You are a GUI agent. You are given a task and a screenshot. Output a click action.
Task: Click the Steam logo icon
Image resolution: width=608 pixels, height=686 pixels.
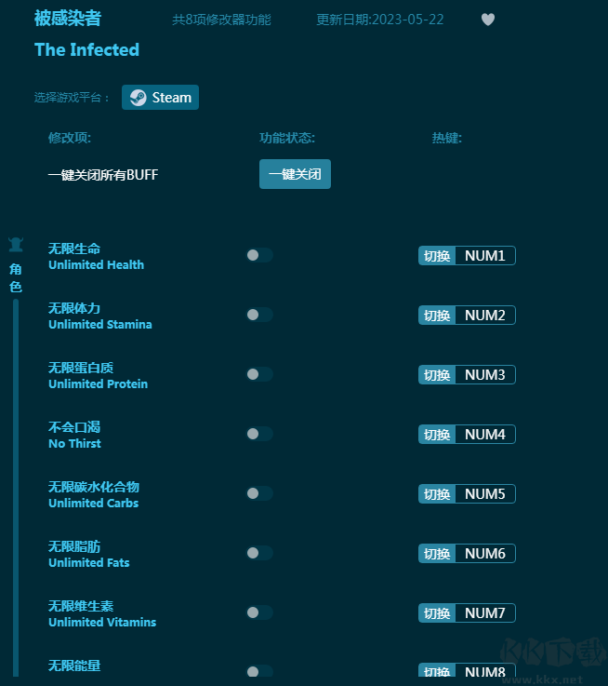[x=139, y=98]
